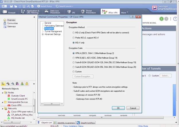
Task: Open Application & URL Filtering tab
Action: pos(30,12)
